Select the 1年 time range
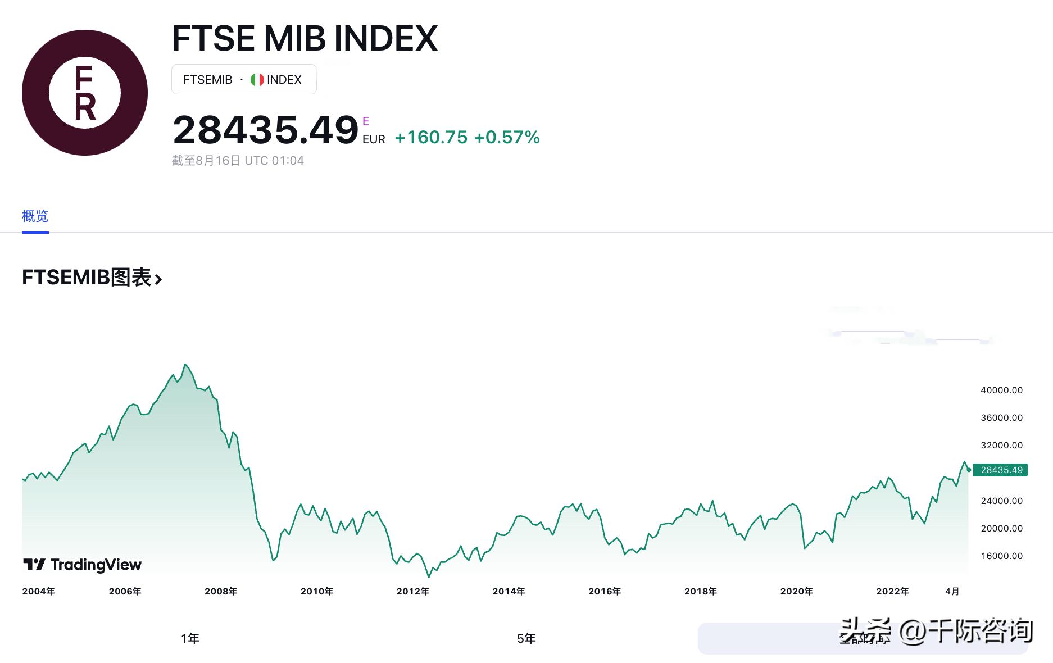This screenshot has width=1053, height=663. [190, 638]
